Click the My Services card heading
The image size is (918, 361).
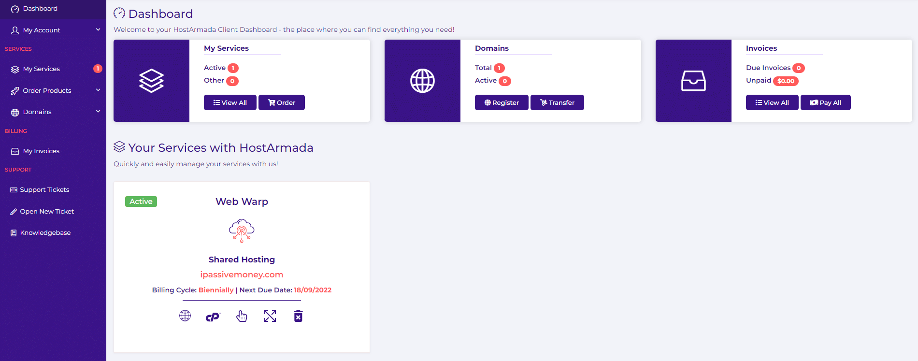(226, 48)
